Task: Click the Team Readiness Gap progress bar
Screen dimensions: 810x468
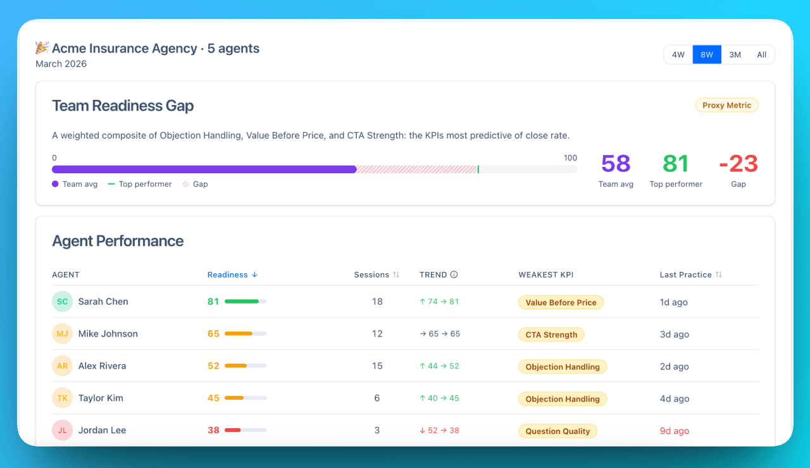Action: point(315,169)
